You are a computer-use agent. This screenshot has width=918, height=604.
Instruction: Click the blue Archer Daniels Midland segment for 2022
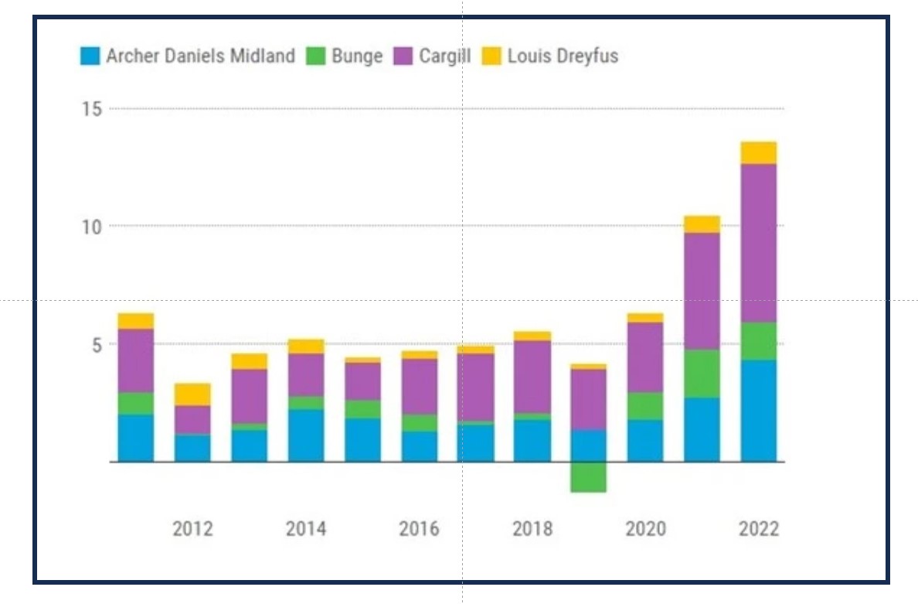tap(758, 411)
